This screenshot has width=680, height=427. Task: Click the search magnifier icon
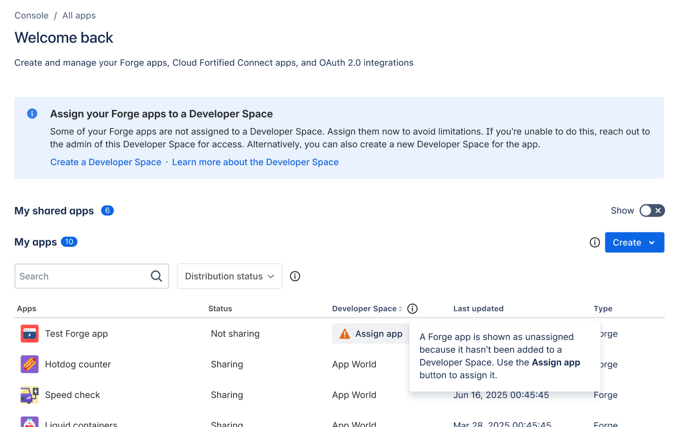point(156,276)
